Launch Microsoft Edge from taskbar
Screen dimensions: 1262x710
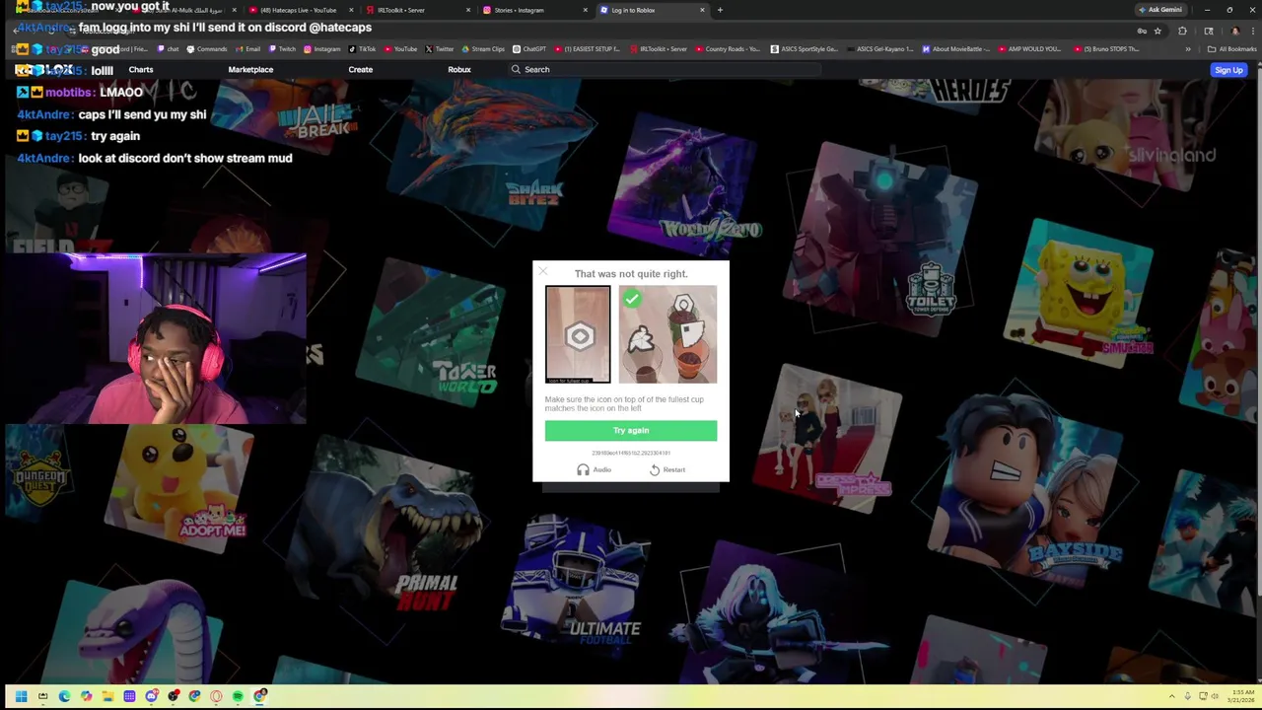(64, 696)
